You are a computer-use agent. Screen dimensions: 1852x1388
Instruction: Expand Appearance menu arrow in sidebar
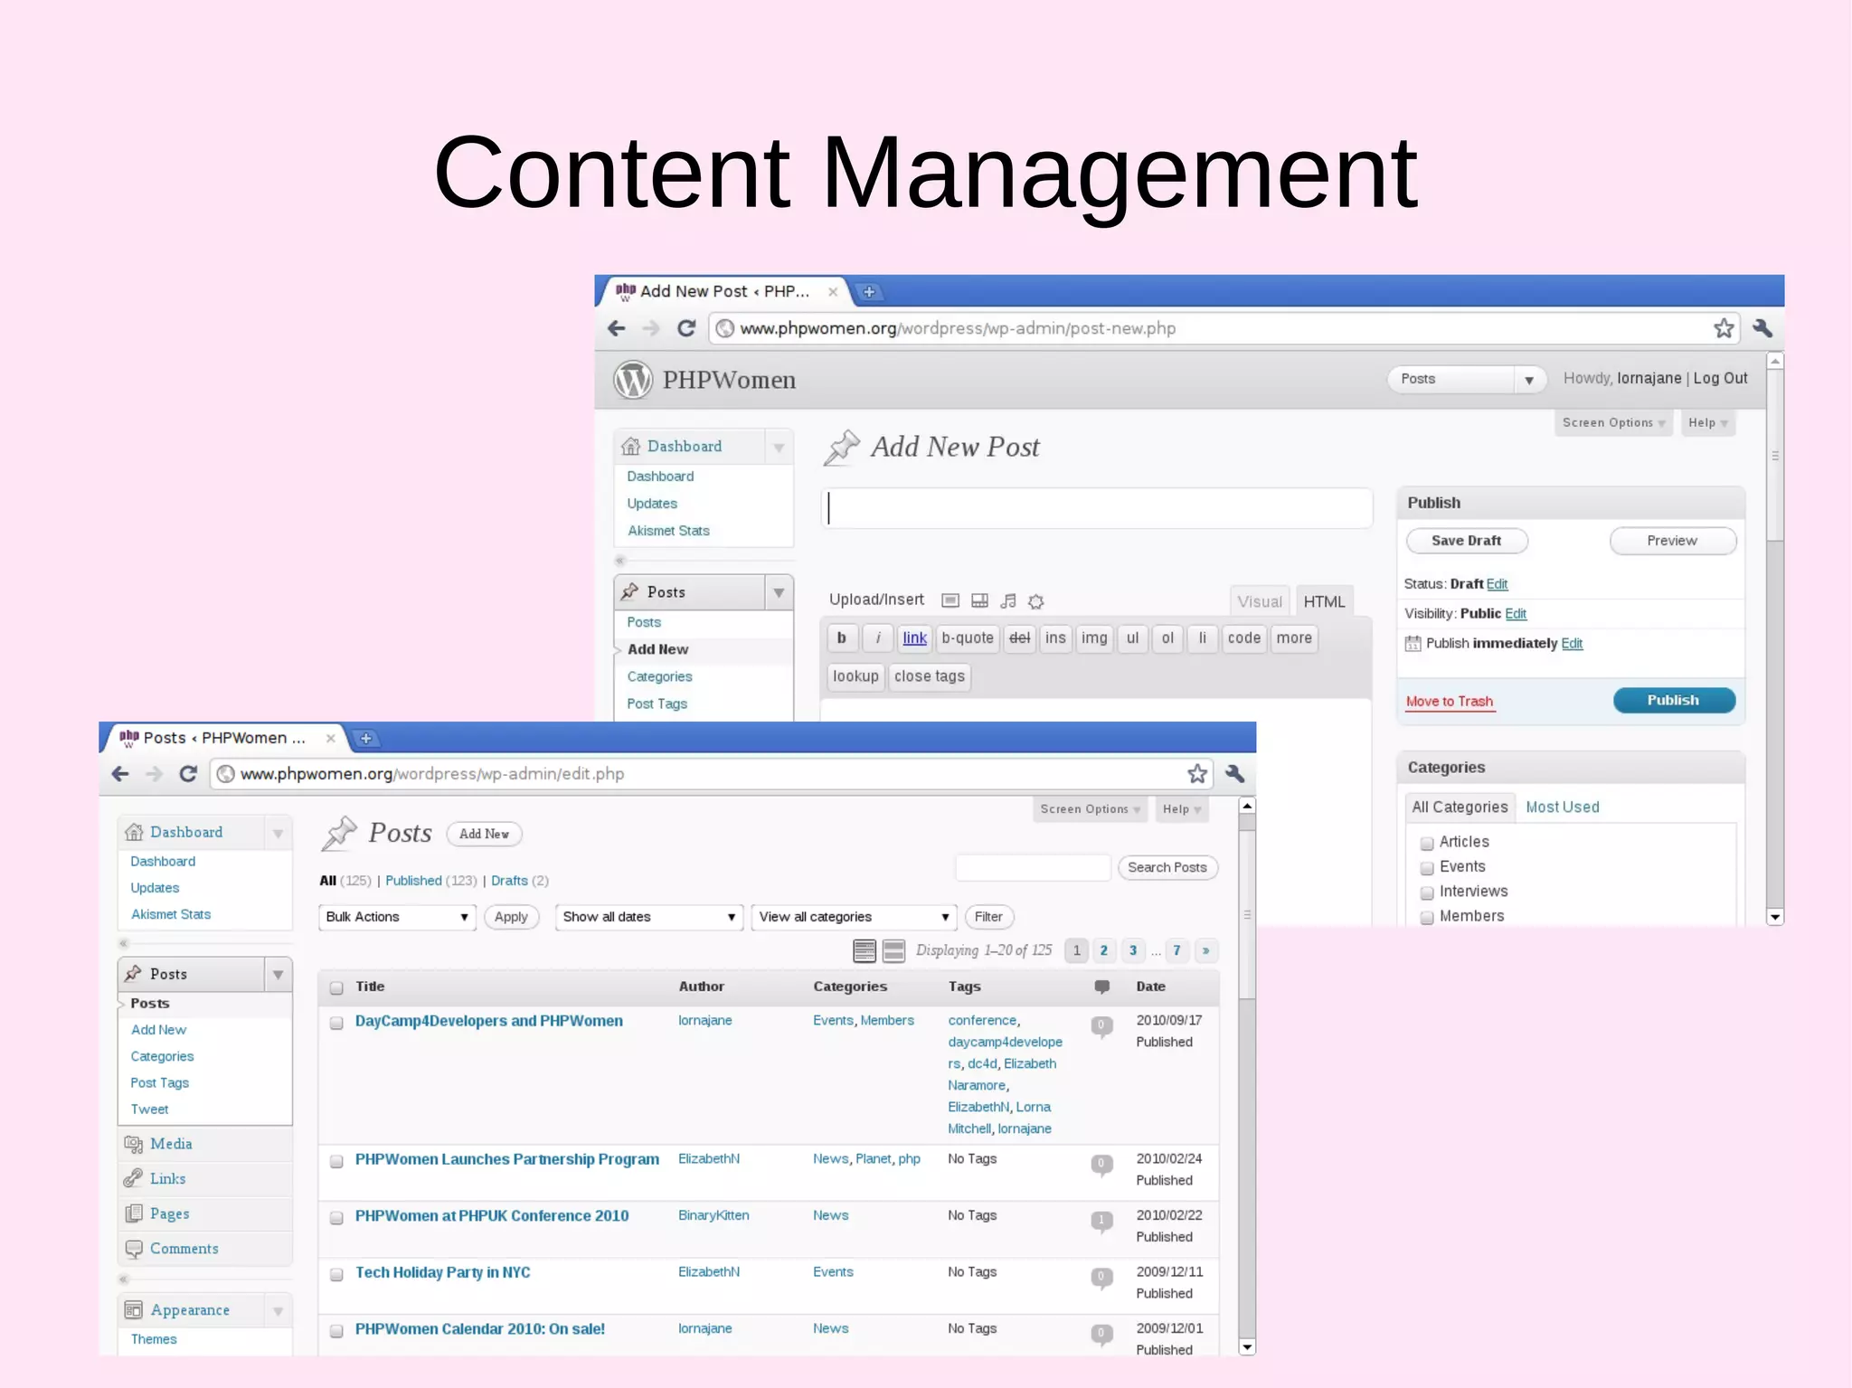[278, 1311]
